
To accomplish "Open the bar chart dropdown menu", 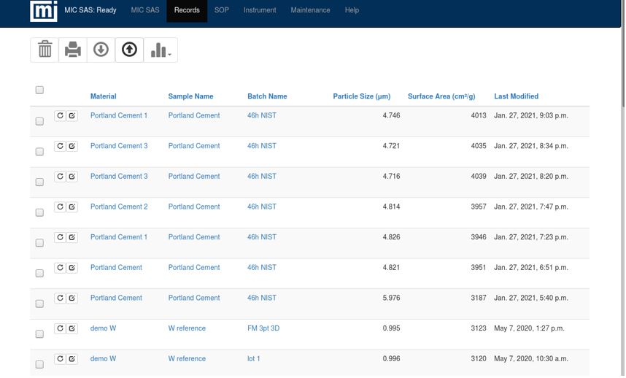I will tap(161, 50).
